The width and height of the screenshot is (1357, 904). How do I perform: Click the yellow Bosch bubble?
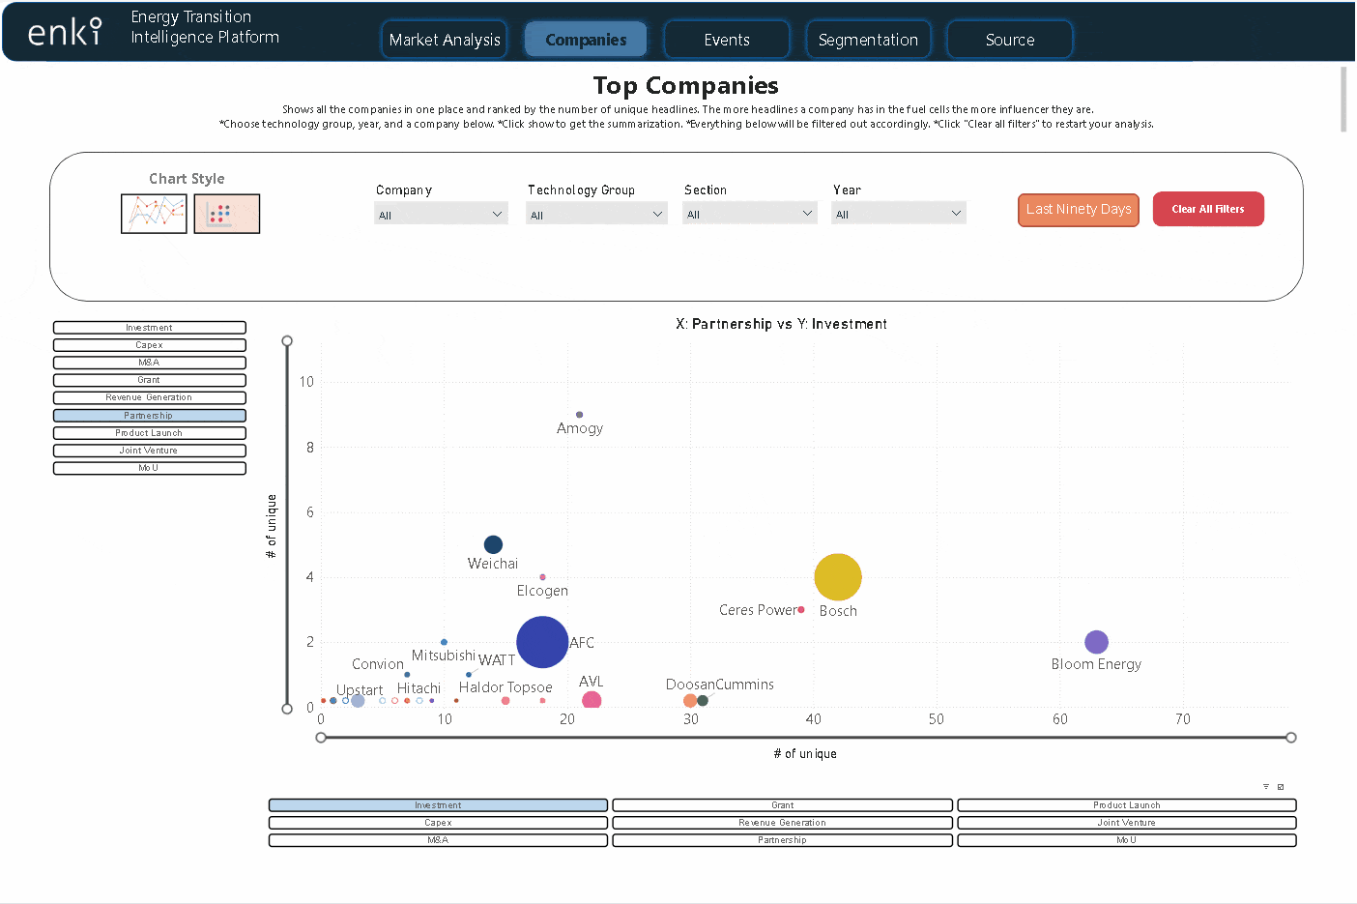(x=837, y=577)
